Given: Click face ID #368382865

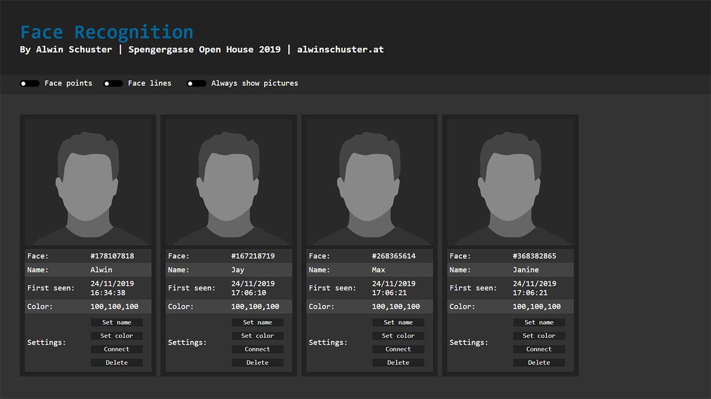Looking at the screenshot, I should pos(535,256).
